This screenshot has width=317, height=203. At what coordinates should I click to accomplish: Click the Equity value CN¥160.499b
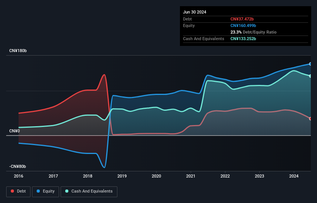point(243,25)
